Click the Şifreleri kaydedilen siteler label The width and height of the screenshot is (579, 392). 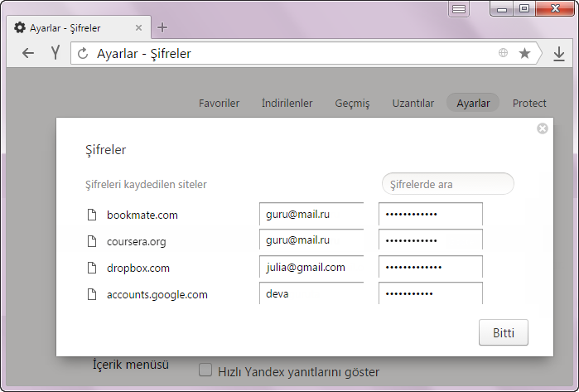tap(146, 184)
